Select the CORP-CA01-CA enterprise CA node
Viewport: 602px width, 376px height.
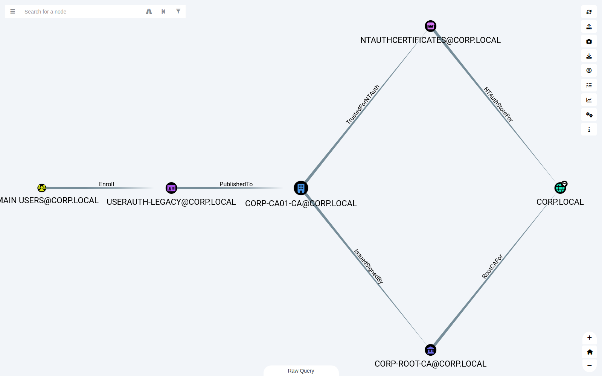point(301,188)
